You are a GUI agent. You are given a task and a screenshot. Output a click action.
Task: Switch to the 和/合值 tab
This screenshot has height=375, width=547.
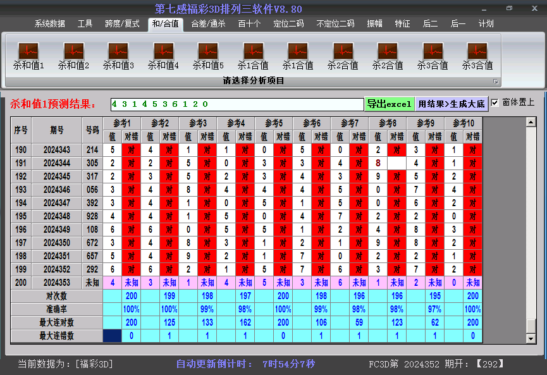pyautogui.click(x=165, y=24)
